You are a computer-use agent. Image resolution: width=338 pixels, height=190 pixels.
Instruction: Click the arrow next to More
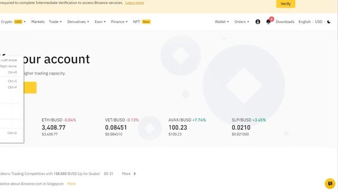coord(135,174)
